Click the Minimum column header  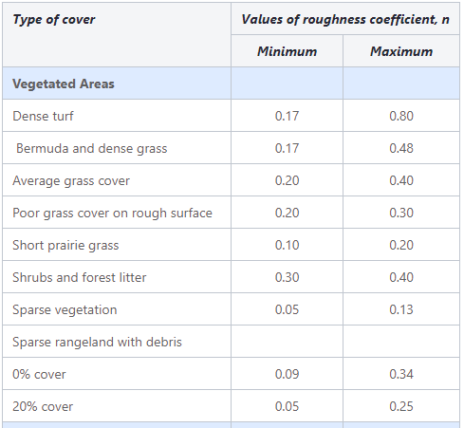point(287,51)
